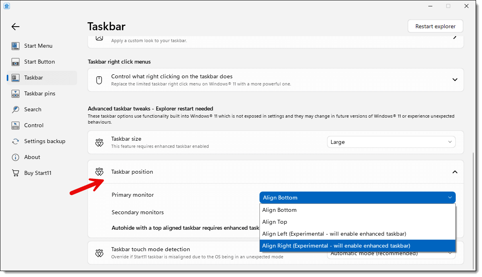Click the 'Taskbar right click menus' heading

119,62
